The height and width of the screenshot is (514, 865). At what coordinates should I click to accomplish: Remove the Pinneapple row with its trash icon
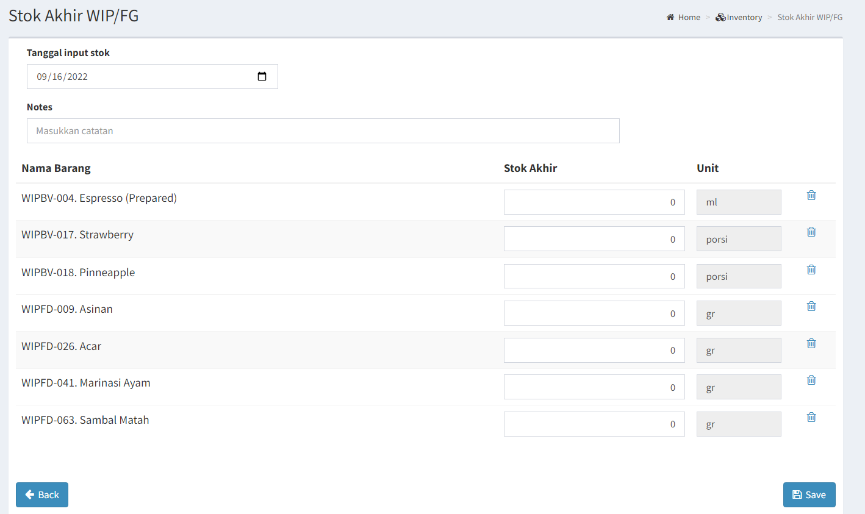[x=811, y=269]
